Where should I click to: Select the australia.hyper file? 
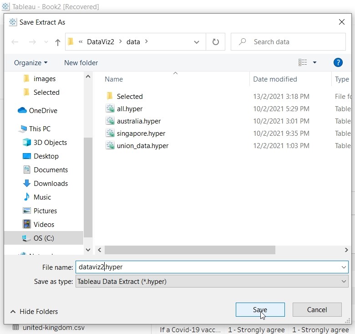click(138, 121)
